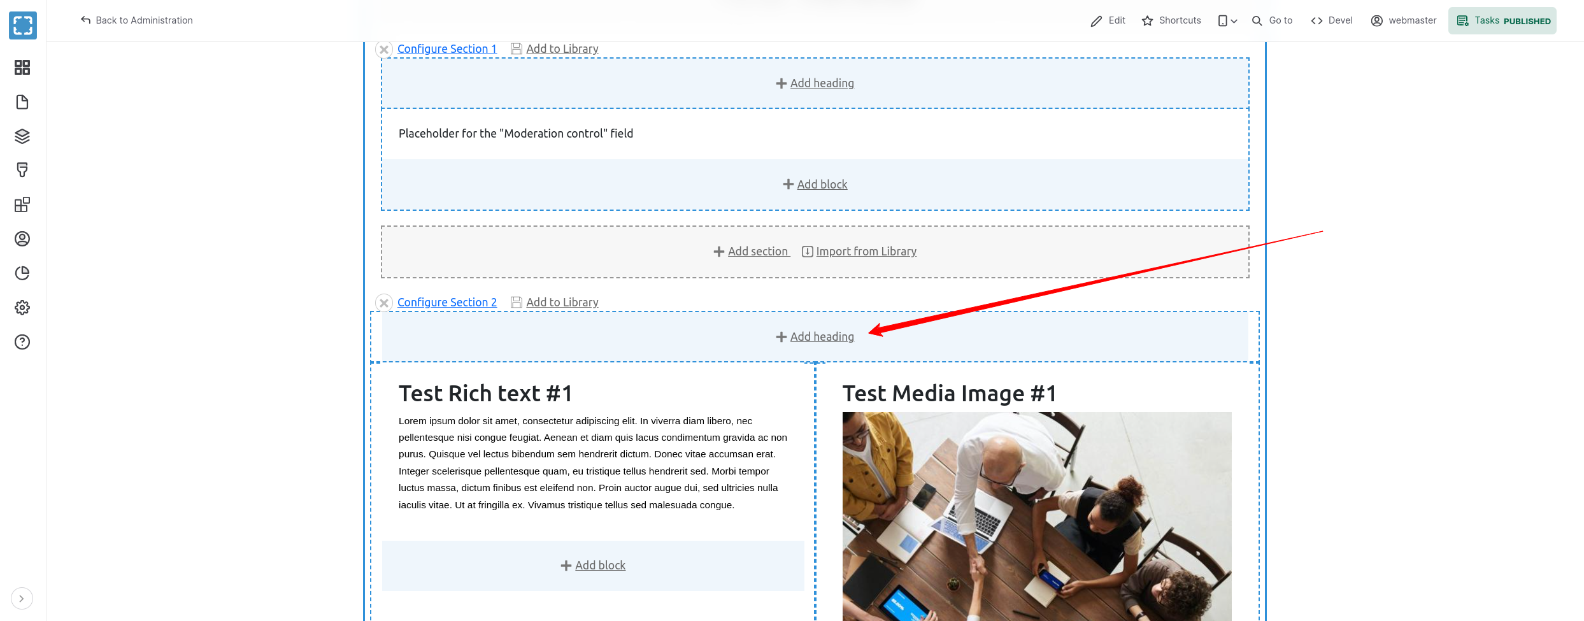Open the Dashboard grid icon in sidebar
Image resolution: width=1584 pixels, height=621 pixels.
[22, 68]
